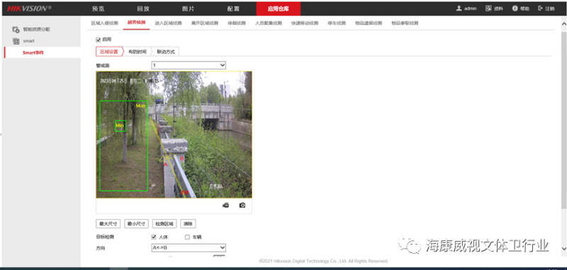Select the smart sidebar icon
Image resolution: width=567 pixels, height=270 pixels.
[16, 41]
